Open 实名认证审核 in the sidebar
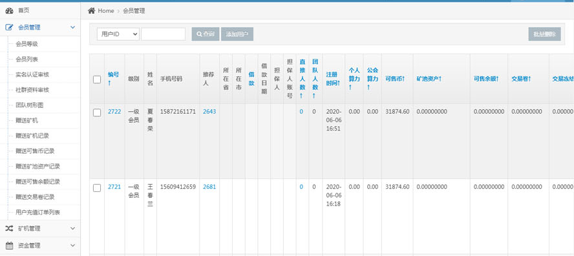Viewport: 574px width, 256px height. (32, 75)
